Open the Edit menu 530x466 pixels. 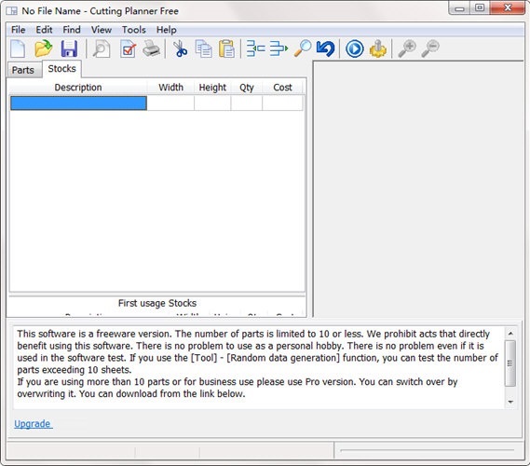tap(44, 30)
